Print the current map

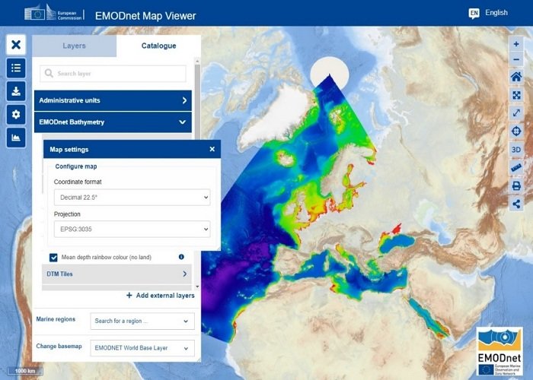point(516,185)
